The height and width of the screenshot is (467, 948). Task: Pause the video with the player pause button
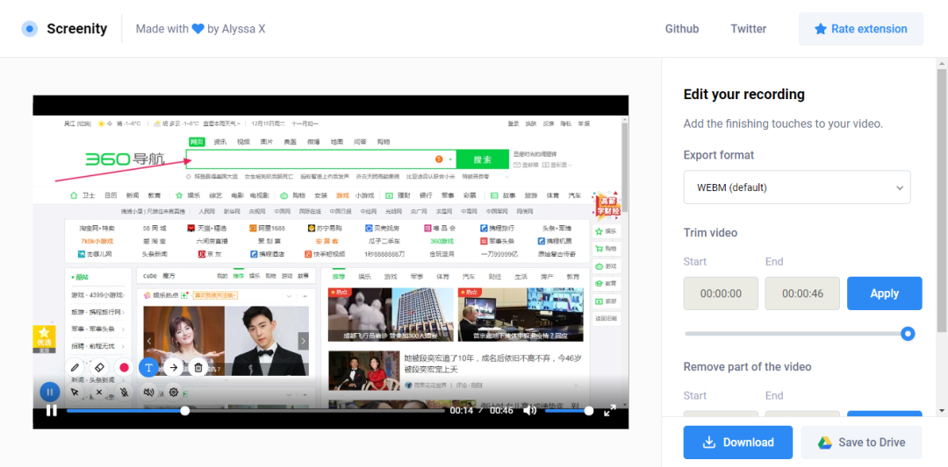[52, 411]
